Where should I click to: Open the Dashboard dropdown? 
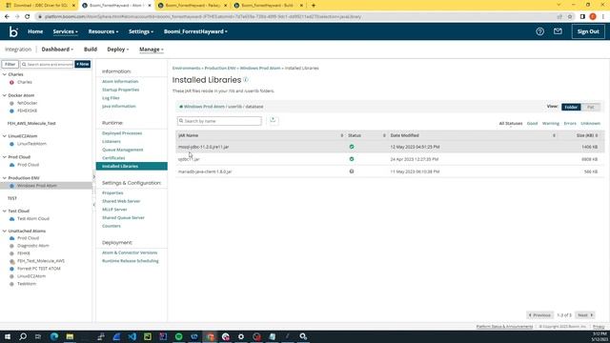57,50
